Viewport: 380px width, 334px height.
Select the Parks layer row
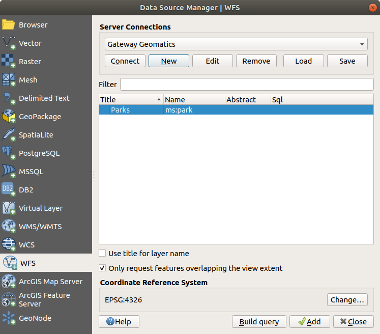click(236, 110)
